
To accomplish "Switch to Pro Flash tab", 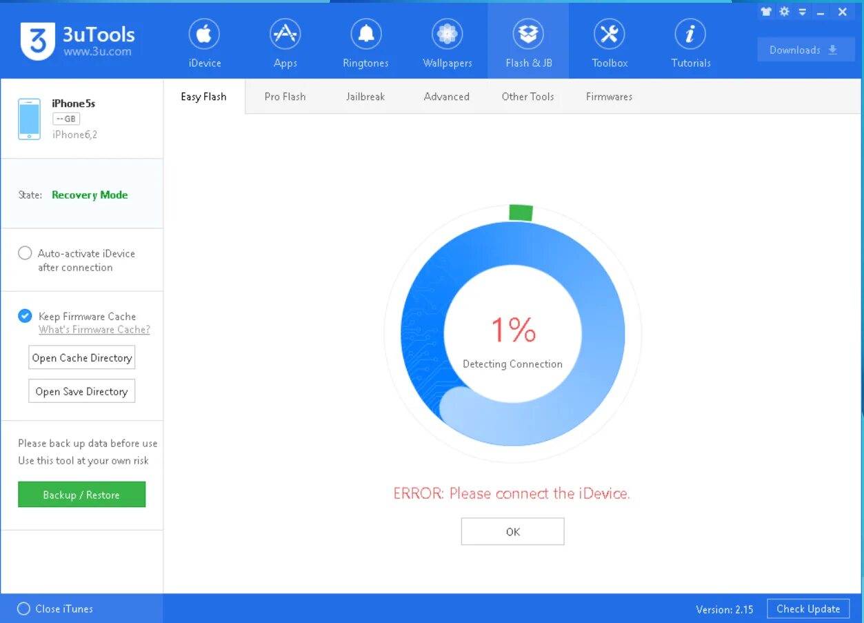I will (285, 97).
